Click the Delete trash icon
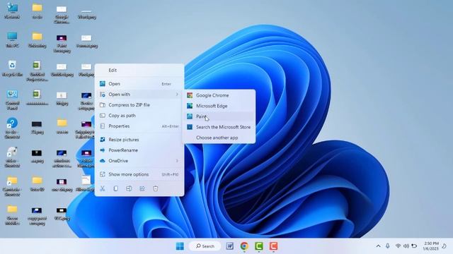Image resolution: width=453 pixels, height=254 pixels. 156,188
